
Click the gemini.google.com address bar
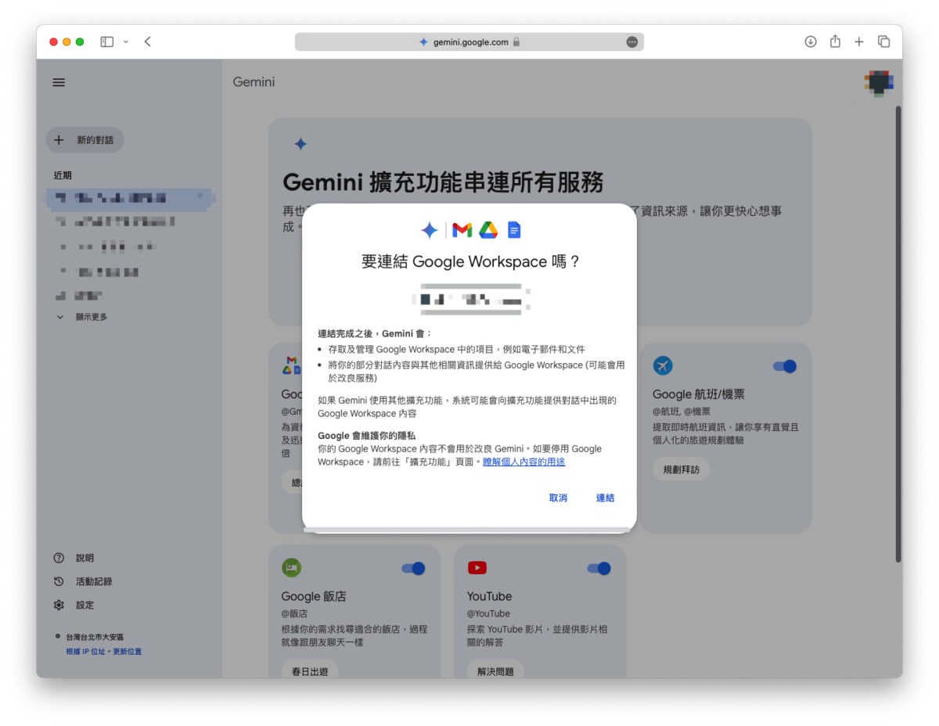469,42
